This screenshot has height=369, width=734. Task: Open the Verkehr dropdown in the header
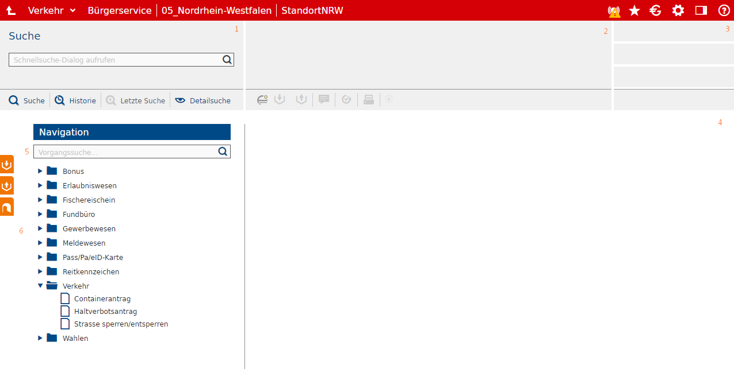52,10
